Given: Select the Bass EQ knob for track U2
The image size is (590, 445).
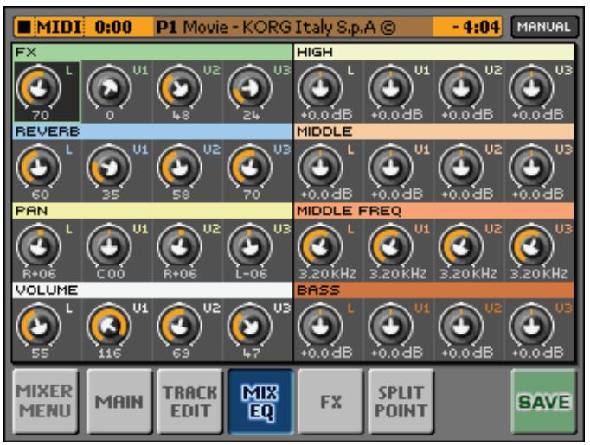Looking at the screenshot, I should click(461, 326).
